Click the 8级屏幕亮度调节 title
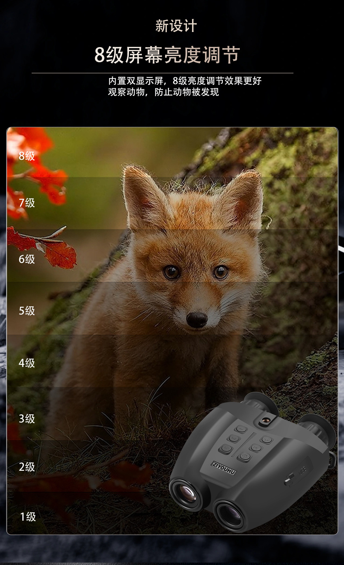The height and width of the screenshot is (565, 344). [x=167, y=55]
